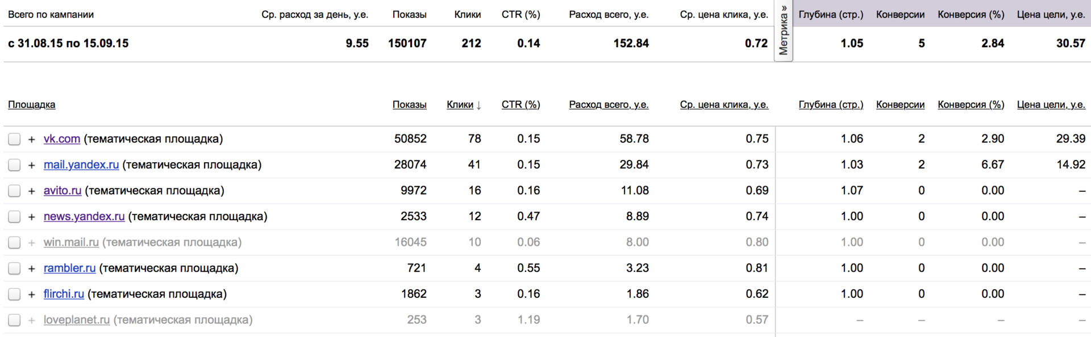The width and height of the screenshot is (1091, 337).
Task: Click plus icon beside news.yandex.ru
Action: point(32,217)
